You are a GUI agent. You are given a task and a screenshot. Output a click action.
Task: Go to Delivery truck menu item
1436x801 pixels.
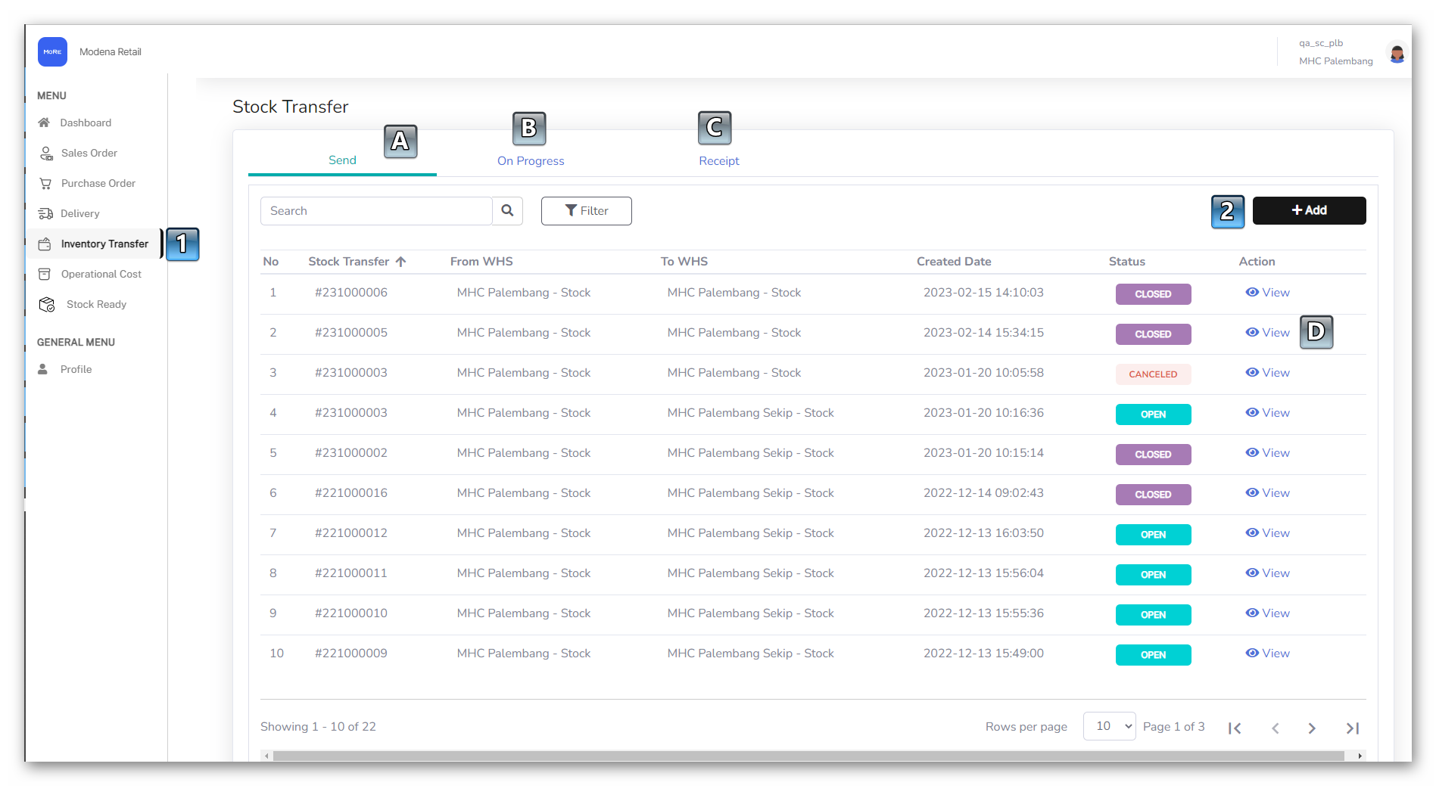click(x=45, y=213)
